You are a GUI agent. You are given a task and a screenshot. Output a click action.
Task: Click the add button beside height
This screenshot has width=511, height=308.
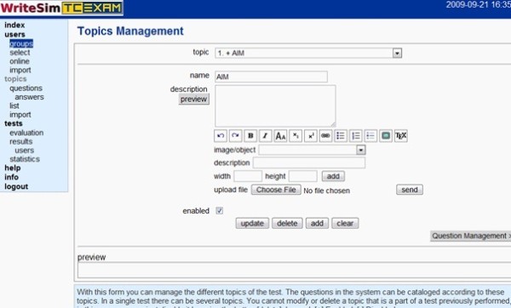pos(333,176)
